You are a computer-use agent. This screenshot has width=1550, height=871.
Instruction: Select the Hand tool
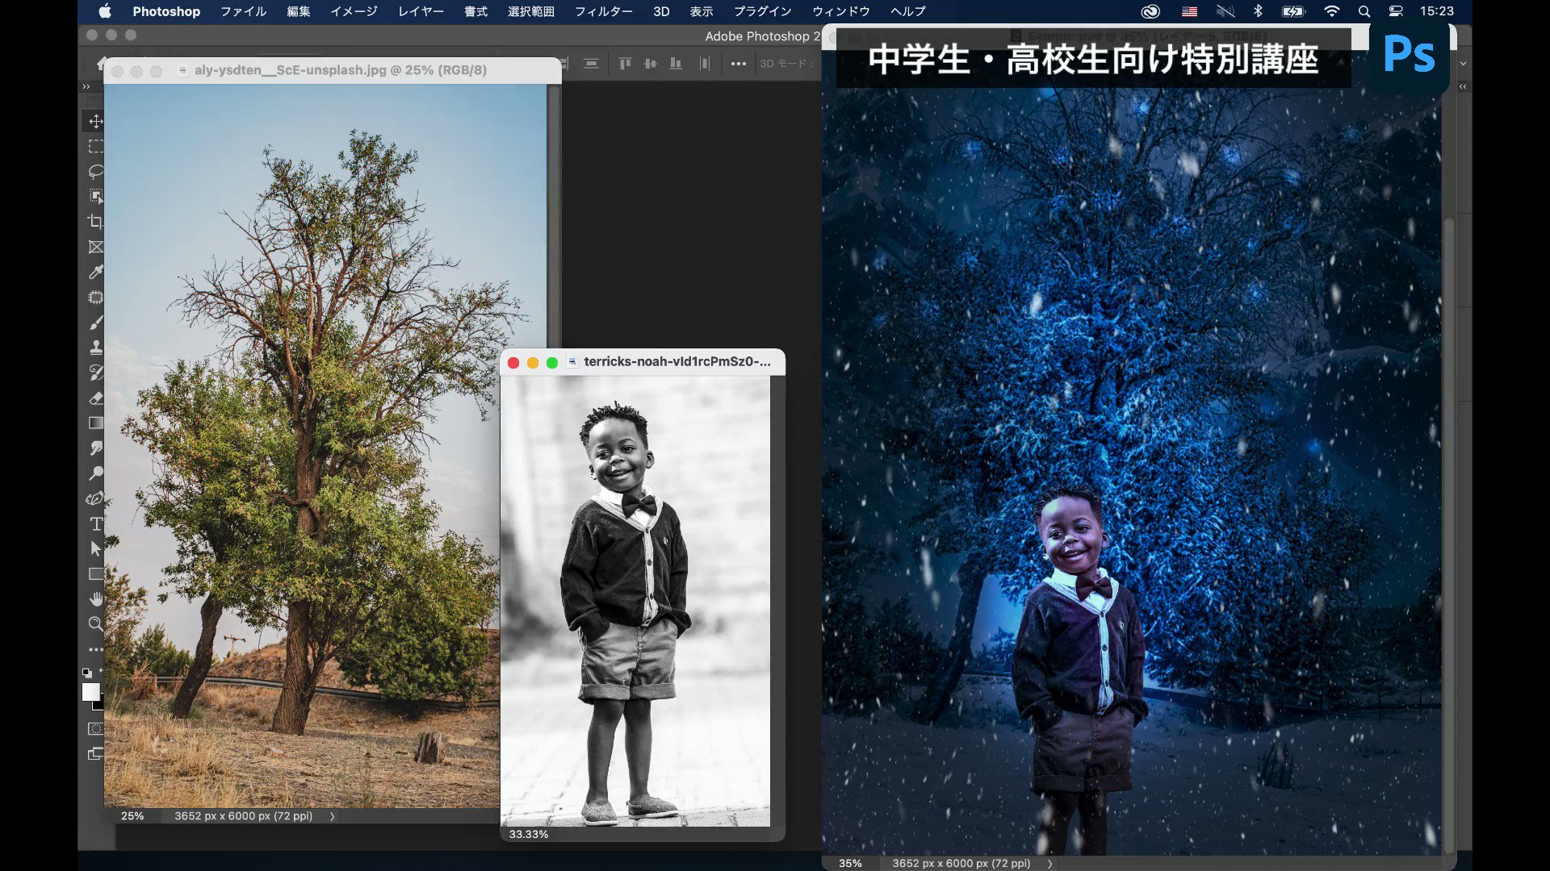tap(95, 599)
